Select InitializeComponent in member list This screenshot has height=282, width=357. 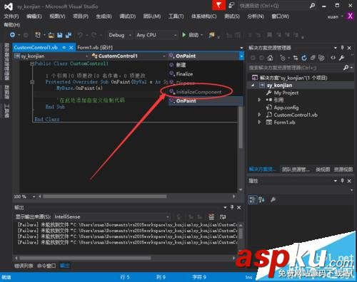[x=198, y=92]
